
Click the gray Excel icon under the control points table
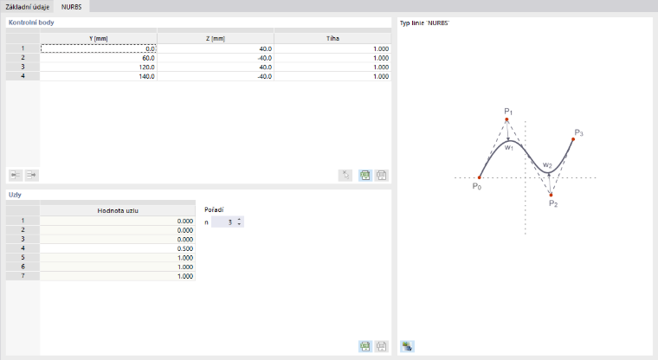click(x=382, y=176)
